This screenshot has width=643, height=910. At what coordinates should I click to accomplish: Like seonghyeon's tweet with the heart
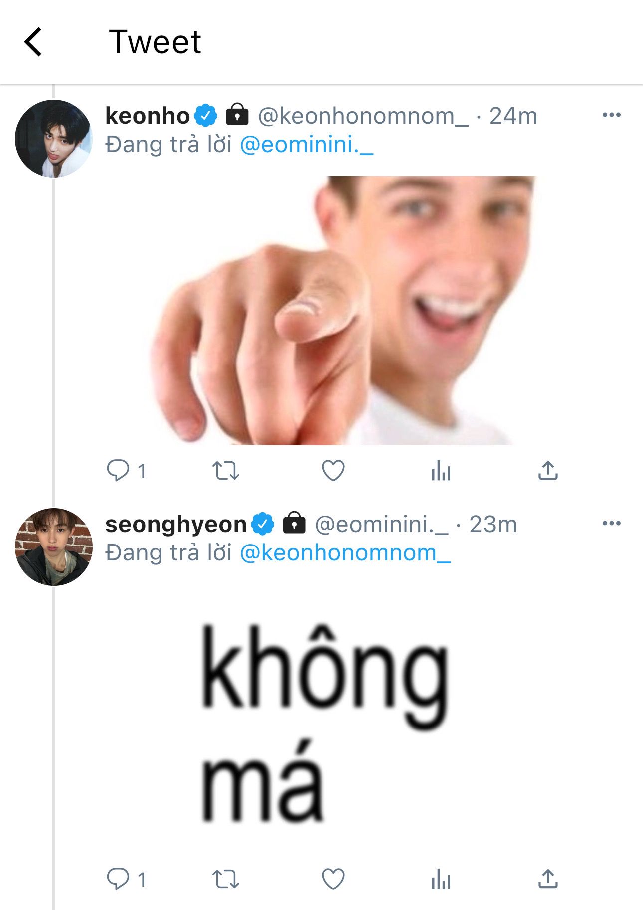[333, 879]
